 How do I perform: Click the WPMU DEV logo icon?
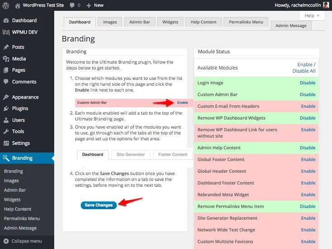pyautogui.click(x=6, y=32)
